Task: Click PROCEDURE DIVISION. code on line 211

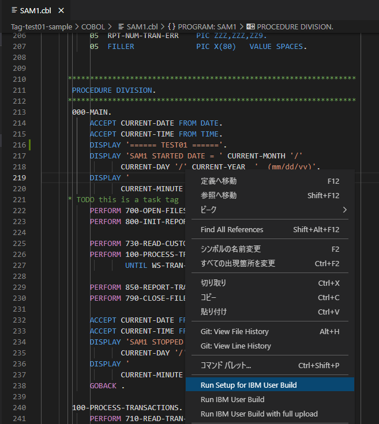Action: coord(114,90)
